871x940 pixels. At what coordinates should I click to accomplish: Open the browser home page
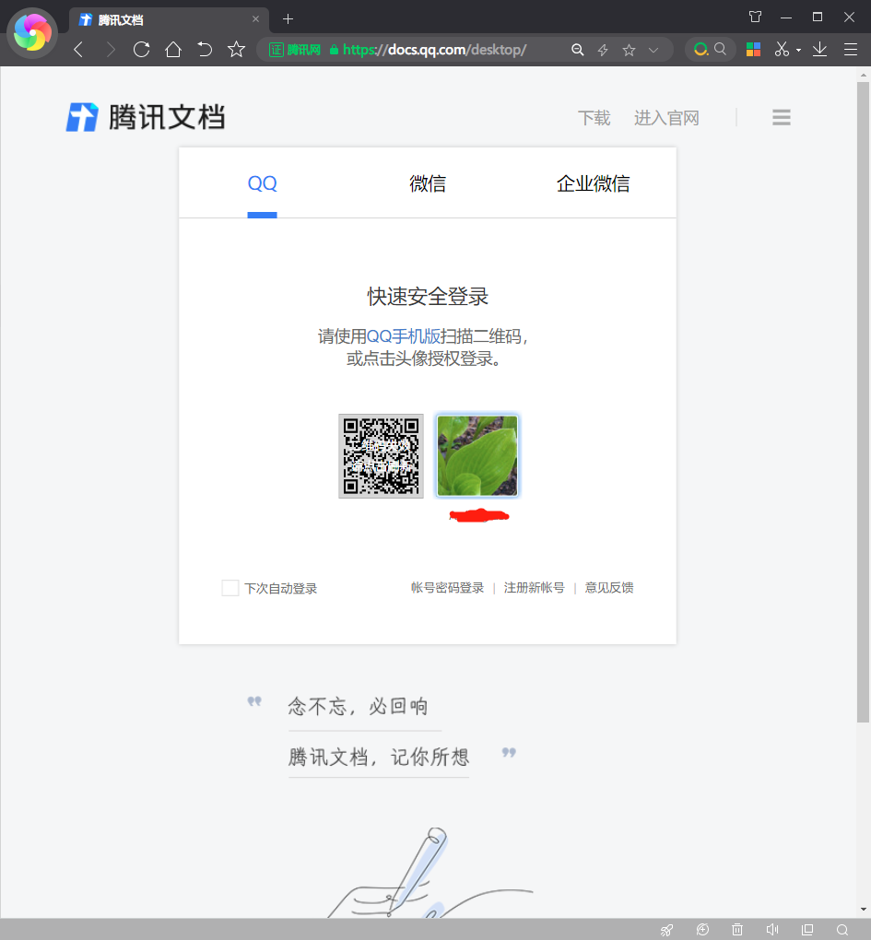pos(173,49)
